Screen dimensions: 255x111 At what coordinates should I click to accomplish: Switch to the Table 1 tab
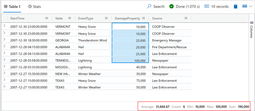click(x=12, y=7)
